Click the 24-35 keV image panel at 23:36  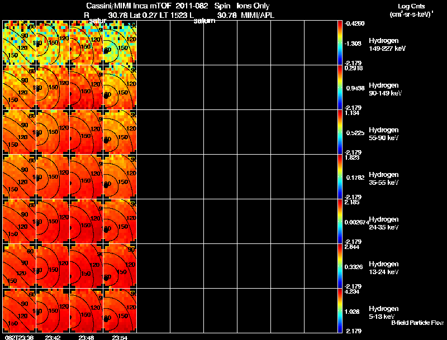(20, 222)
